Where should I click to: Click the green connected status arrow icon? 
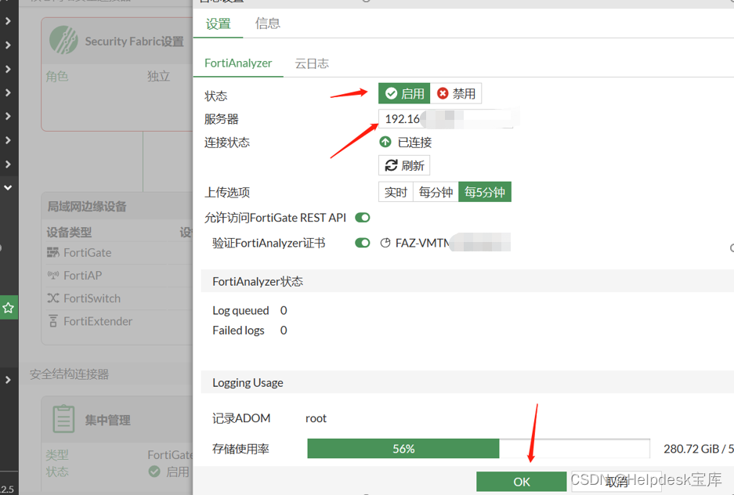(385, 142)
